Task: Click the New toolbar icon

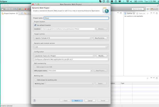Action: 2,9
